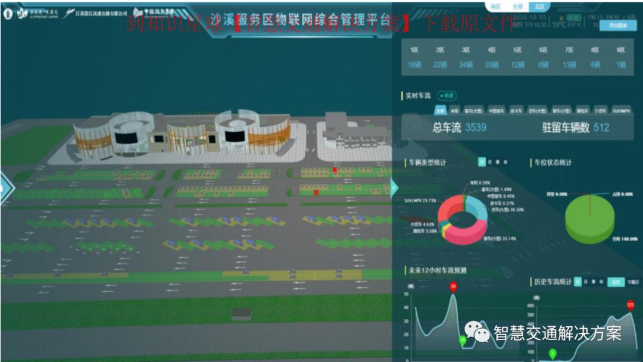Click the blue service button at top right

[x=618, y=25]
